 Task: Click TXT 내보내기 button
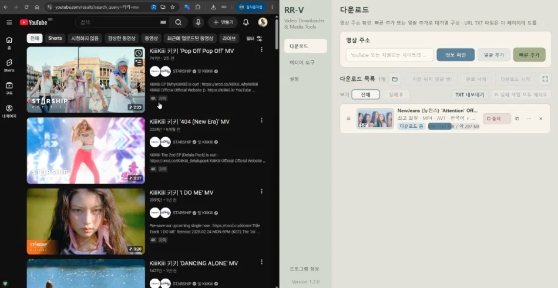pos(470,94)
